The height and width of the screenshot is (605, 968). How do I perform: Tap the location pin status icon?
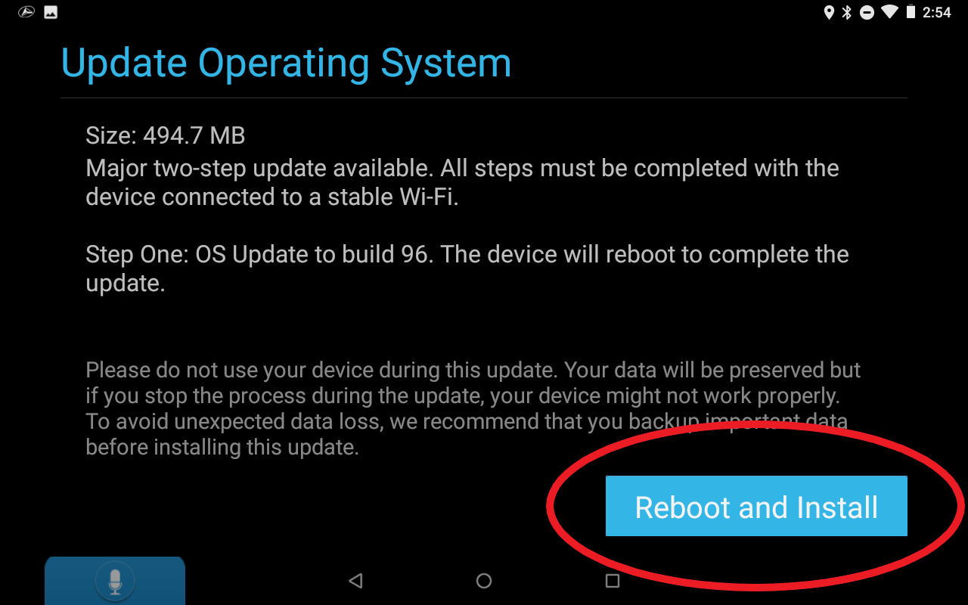click(829, 12)
